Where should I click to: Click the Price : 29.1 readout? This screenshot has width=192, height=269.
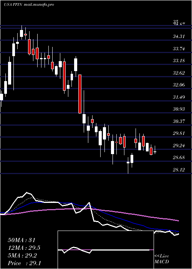(24, 263)
